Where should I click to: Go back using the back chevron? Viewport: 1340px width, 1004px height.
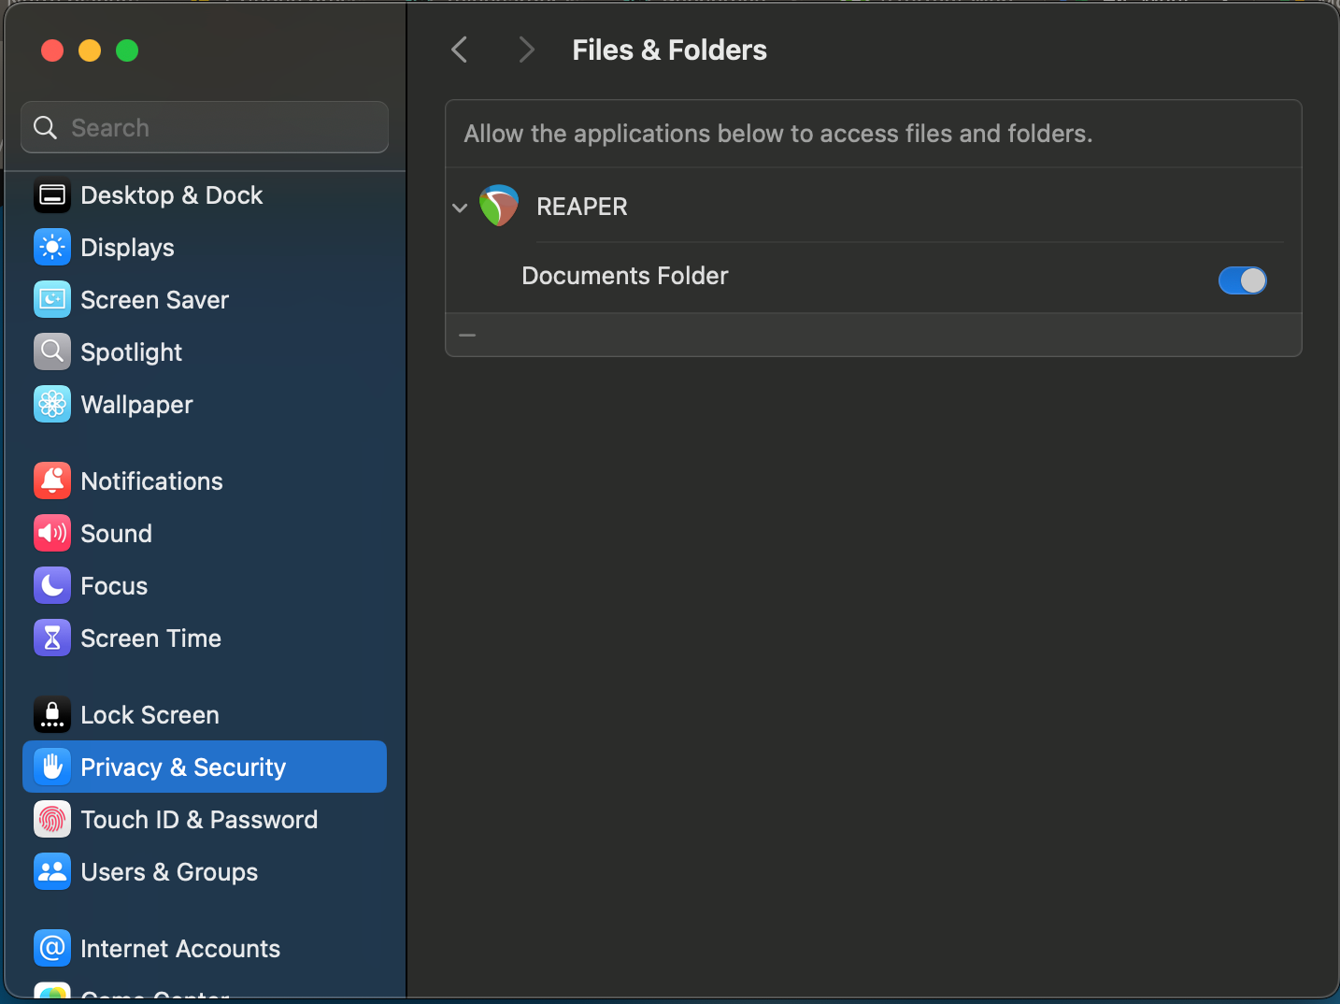tap(459, 50)
